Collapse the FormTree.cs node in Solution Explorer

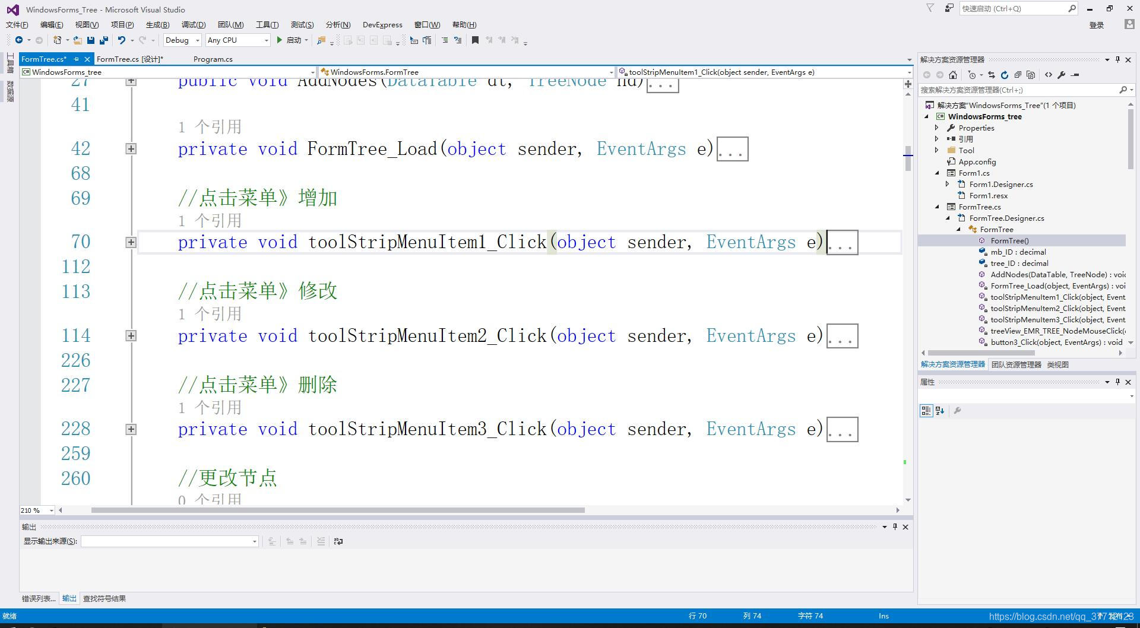tap(937, 207)
